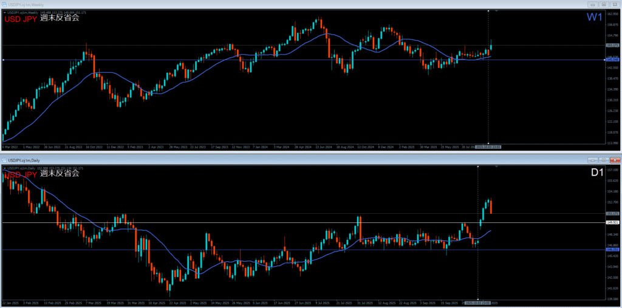Click the 149.921 price label on Daily axis
The width and height of the screenshot is (622, 308).
pyautogui.click(x=612, y=222)
